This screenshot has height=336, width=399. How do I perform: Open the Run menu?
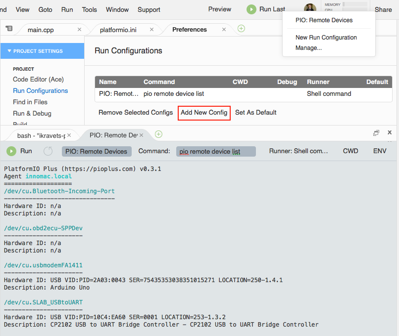click(x=67, y=10)
